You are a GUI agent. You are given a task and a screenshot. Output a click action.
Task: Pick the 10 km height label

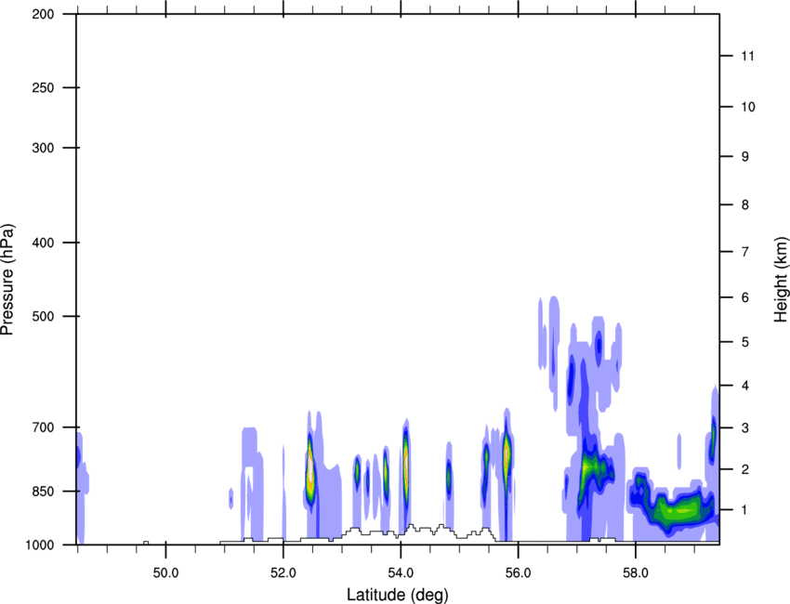point(748,107)
